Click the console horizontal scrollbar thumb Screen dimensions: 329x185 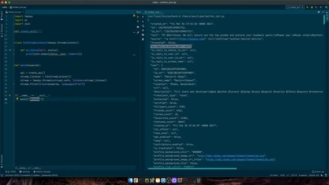click(192, 169)
